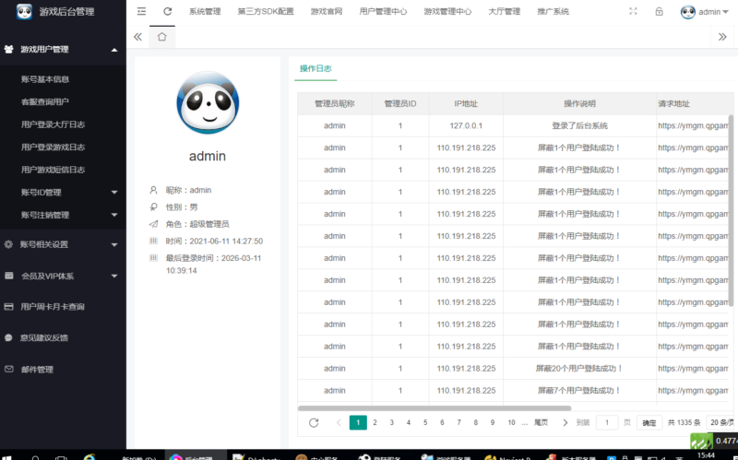Screen dimensions: 738x460
Task: Open 客服查询用户 in the sidebar
Action: tap(45, 101)
